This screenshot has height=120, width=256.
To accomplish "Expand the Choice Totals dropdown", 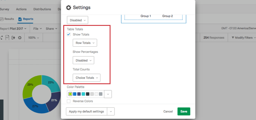I will click(86, 78).
